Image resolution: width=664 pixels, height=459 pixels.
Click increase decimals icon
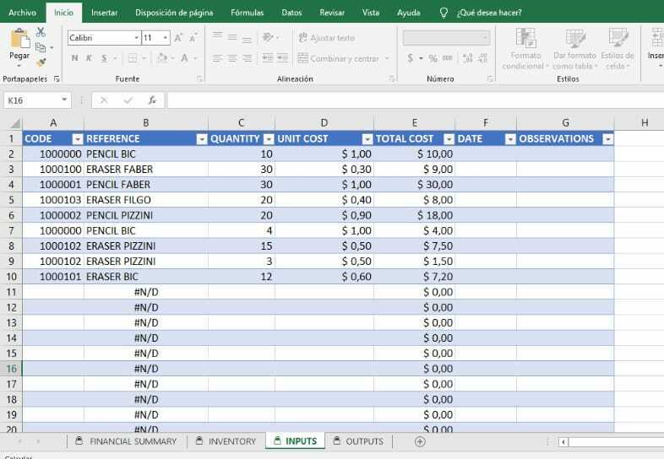click(x=467, y=58)
